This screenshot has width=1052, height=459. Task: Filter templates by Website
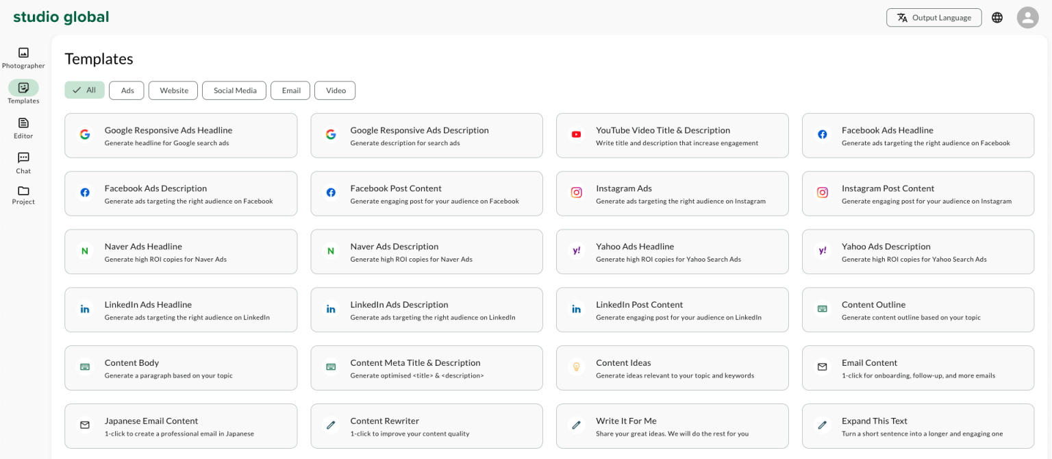point(173,90)
